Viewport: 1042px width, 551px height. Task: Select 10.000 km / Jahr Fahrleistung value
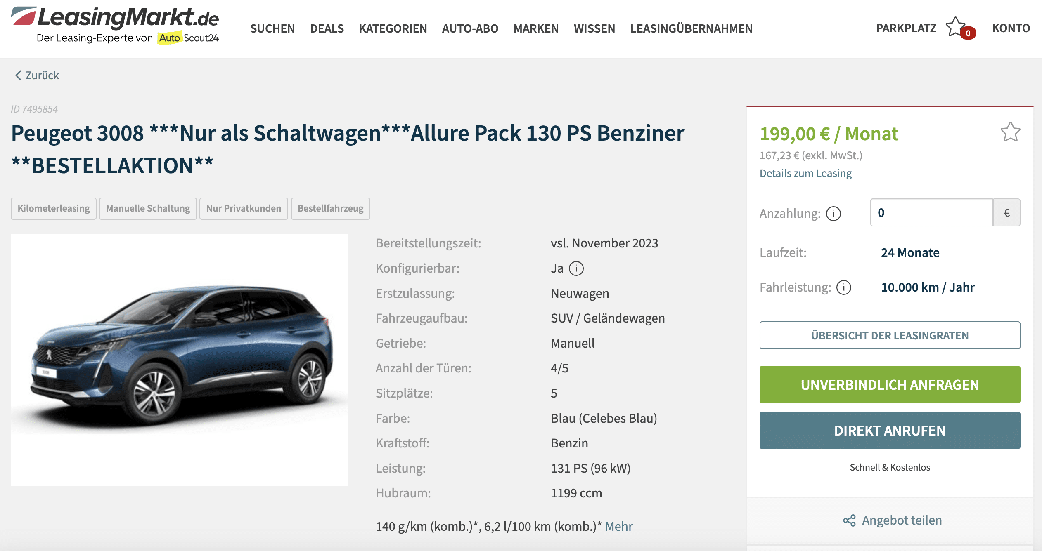coord(928,287)
